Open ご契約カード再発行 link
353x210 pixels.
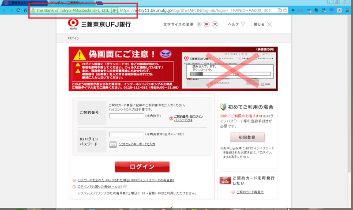[250, 192]
